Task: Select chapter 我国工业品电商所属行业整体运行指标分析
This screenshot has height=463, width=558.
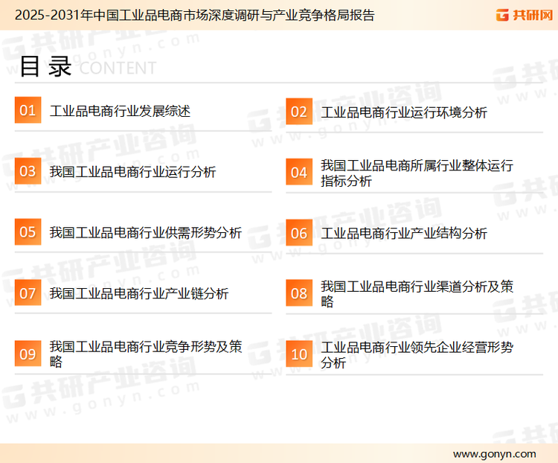Action: (x=417, y=173)
